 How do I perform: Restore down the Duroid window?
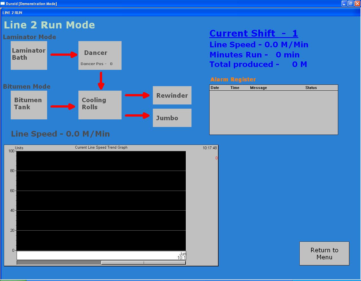click(x=351, y=4)
